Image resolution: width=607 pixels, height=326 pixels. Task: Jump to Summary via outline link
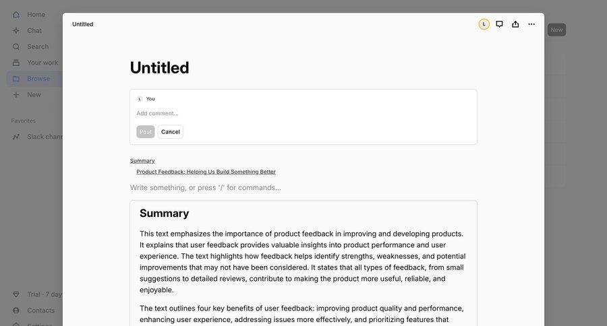click(142, 161)
